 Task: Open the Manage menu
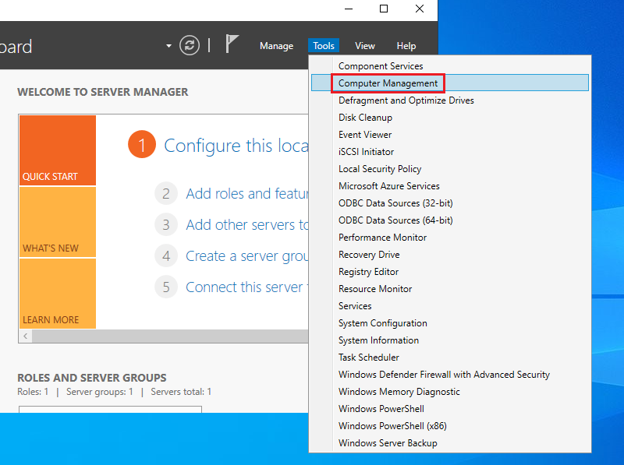pos(276,46)
